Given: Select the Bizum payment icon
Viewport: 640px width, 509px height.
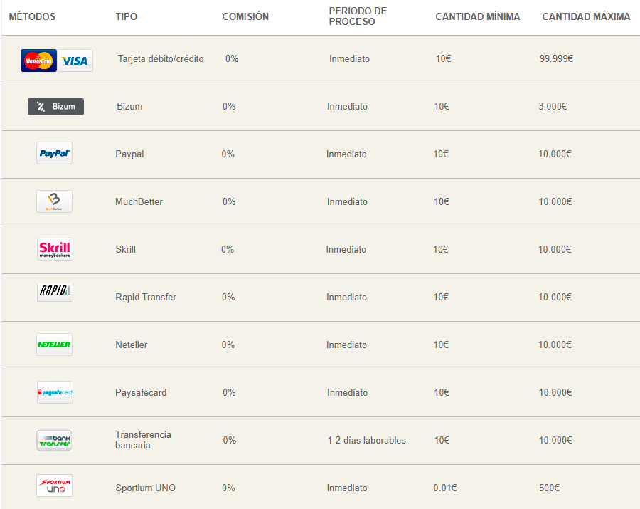Looking at the screenshot, I should tap(55, 107).
